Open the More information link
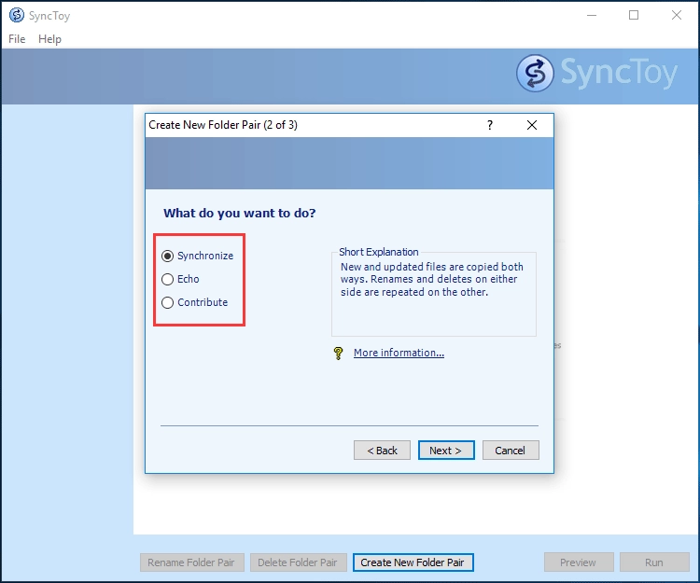 (399, 353)
